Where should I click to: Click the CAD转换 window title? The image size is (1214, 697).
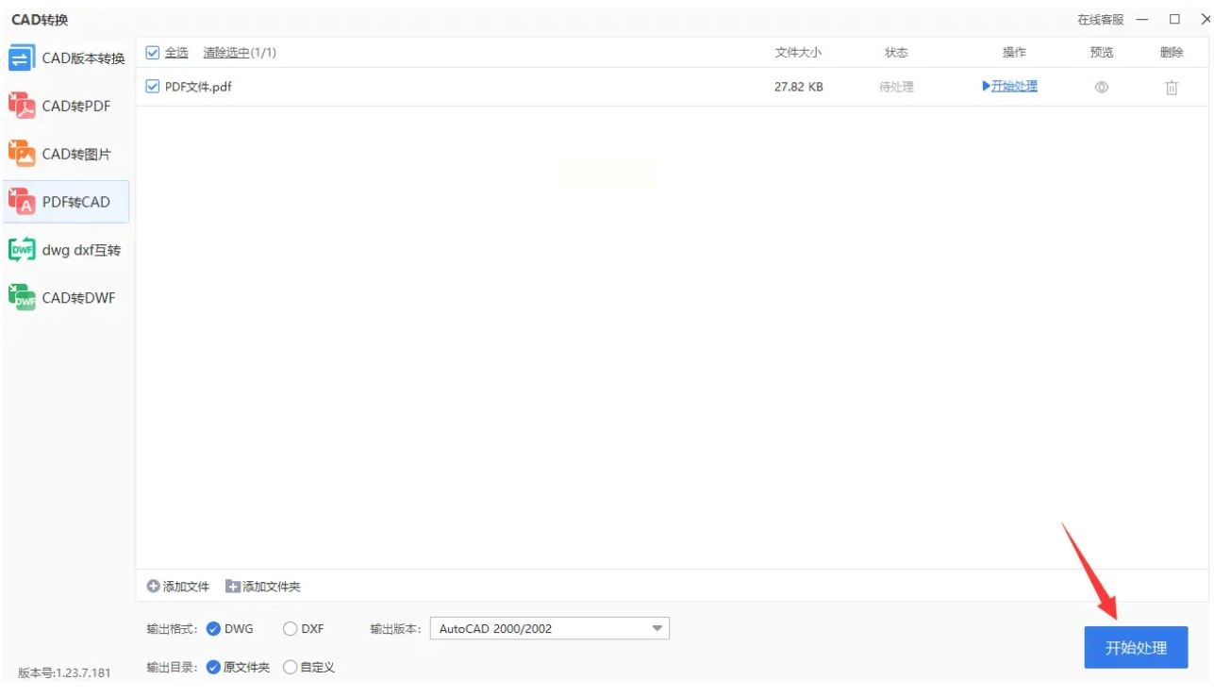[x=40, y=20]
